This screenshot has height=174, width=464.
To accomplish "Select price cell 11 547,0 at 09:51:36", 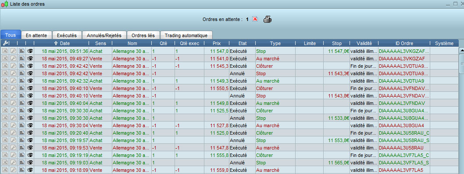I will [219, 51].
